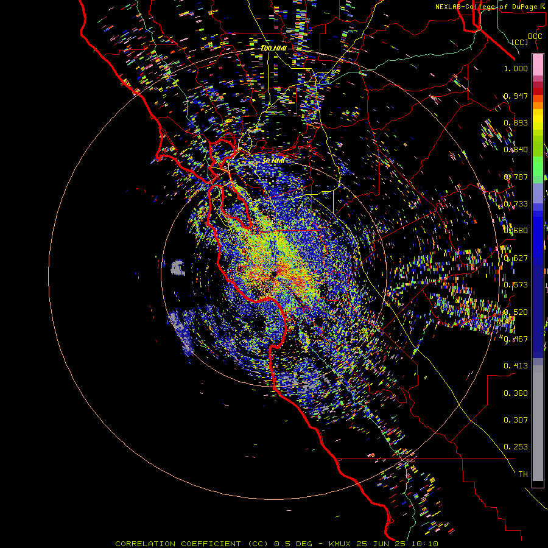The width and height of the screenshot is (548, 548).
Task: Pick the yellow swatch in the color scale
Action: coord(538,119)
